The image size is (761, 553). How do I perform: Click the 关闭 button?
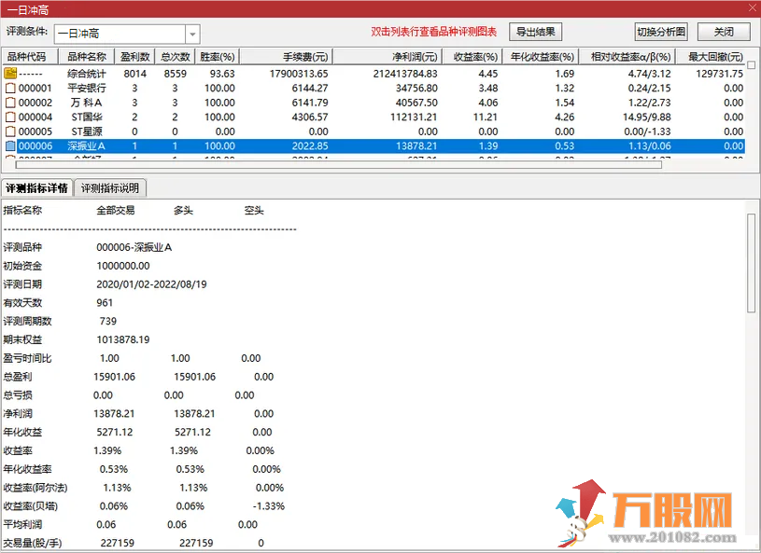pos(724,32)
